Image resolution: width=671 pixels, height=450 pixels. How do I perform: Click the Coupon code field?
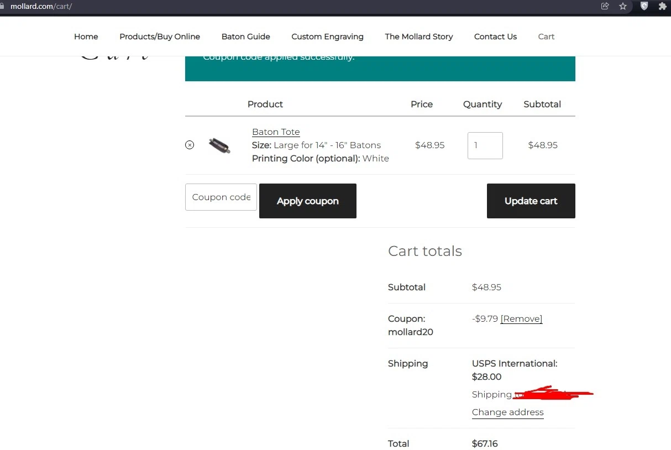(221, 197)
